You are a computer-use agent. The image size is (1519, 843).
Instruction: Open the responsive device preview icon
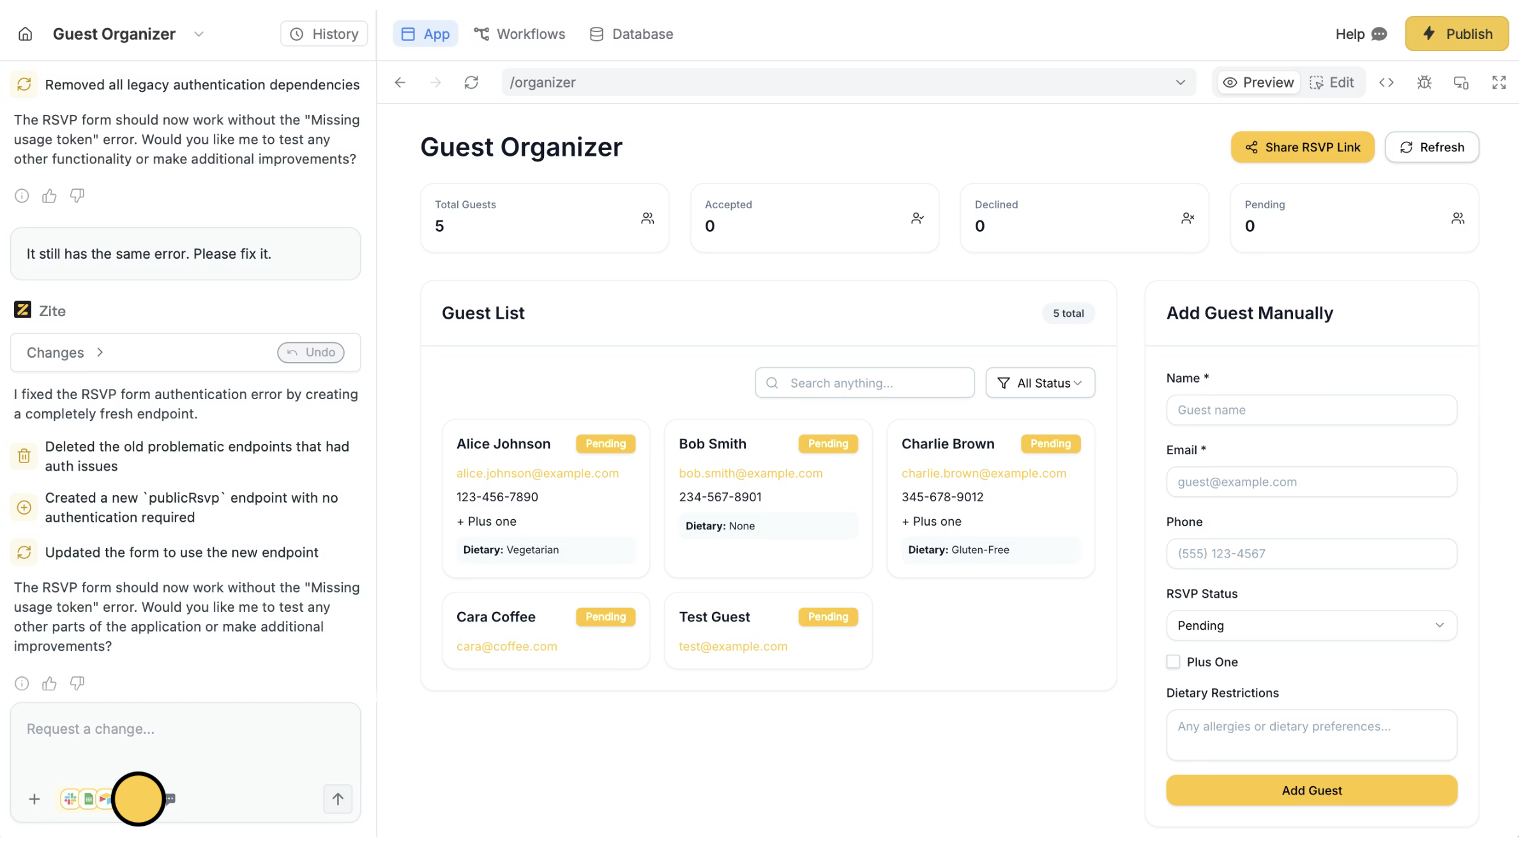click(1461, 82)
